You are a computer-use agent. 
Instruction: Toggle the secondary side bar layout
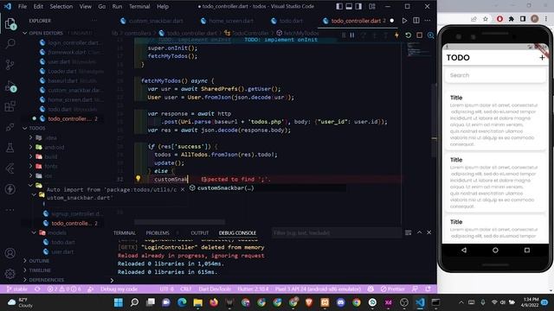pos(358,6)
